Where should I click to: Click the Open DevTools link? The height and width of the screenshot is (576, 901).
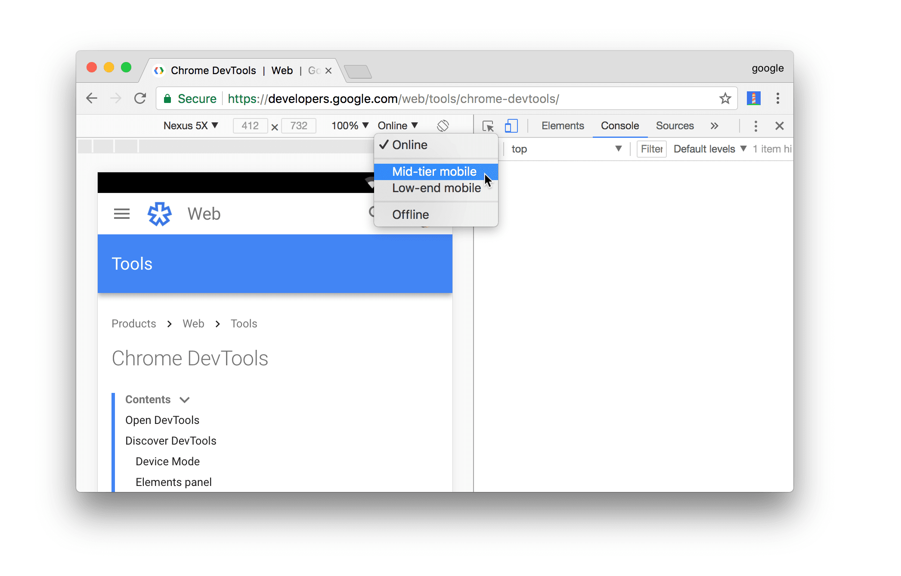click(x=162, y=420)
